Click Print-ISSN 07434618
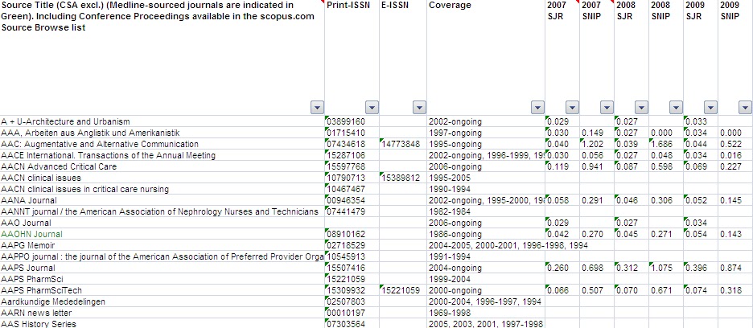Viewport: 753px width, 328px height. (x=352, y=144)
